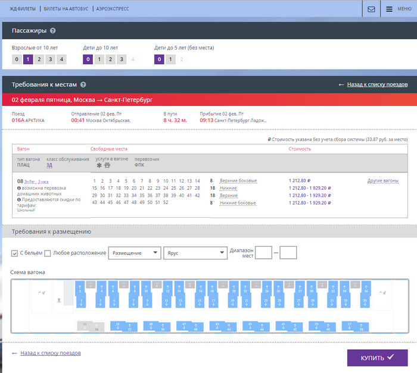This screenshot has width=417, height=373.
Task: Filter by Нижние seats link
Action: (228, 188)
